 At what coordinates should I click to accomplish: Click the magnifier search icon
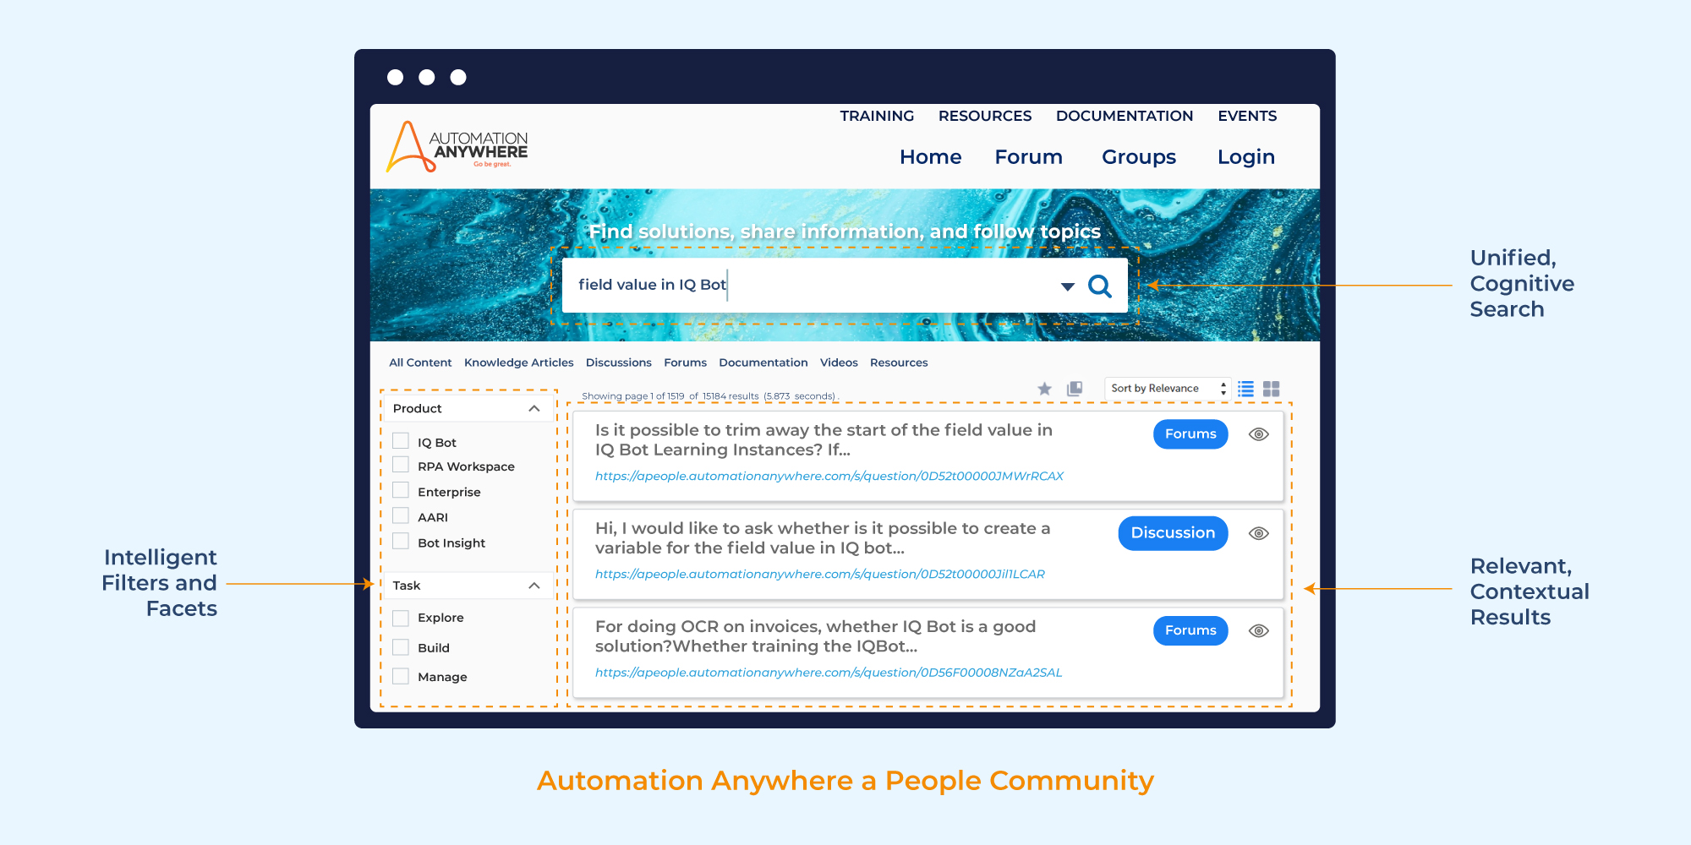[x=1100, y=286]
